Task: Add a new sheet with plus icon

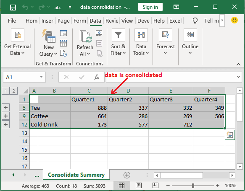Action: pyautogui.click(x=127, y=175)
